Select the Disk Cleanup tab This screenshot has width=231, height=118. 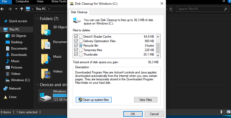click(79, 12)
